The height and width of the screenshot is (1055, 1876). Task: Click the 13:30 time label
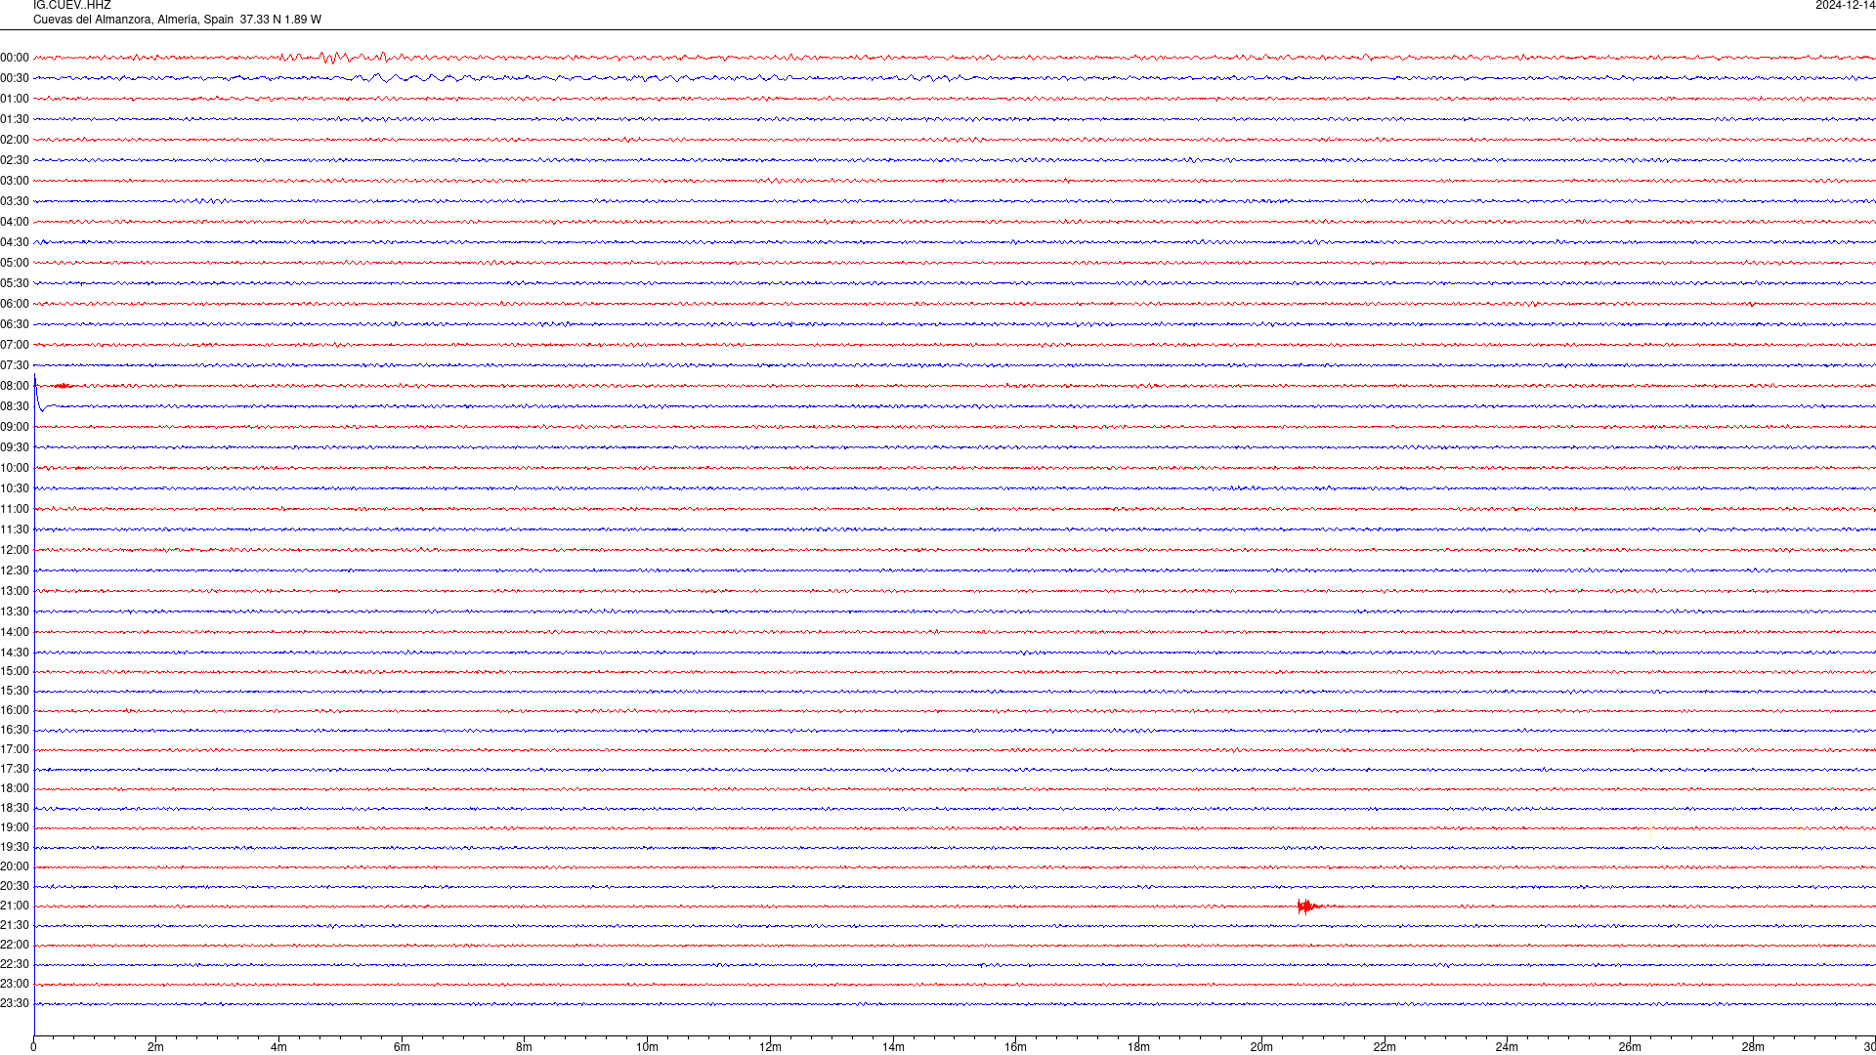click(15, 612)
